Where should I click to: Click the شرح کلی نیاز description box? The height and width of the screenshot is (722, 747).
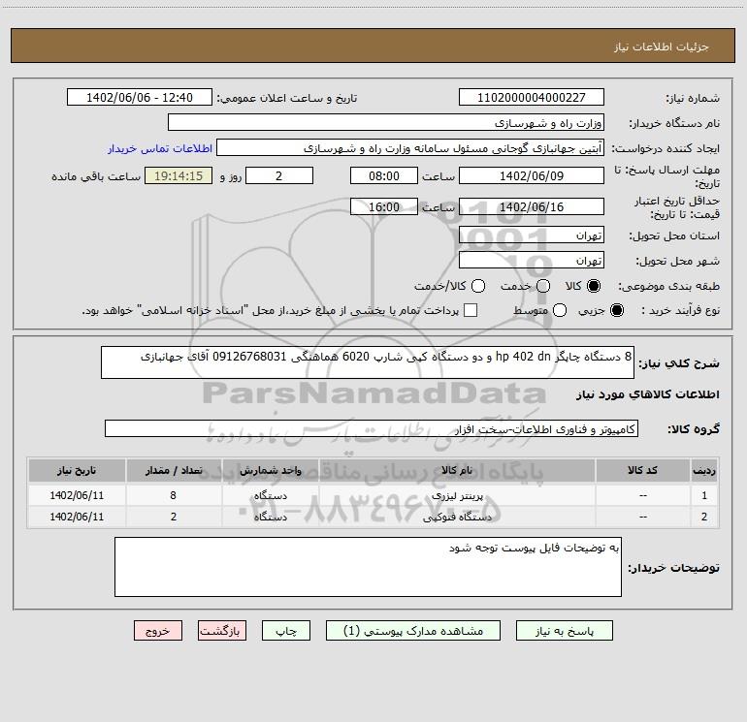tap(368, 362)
